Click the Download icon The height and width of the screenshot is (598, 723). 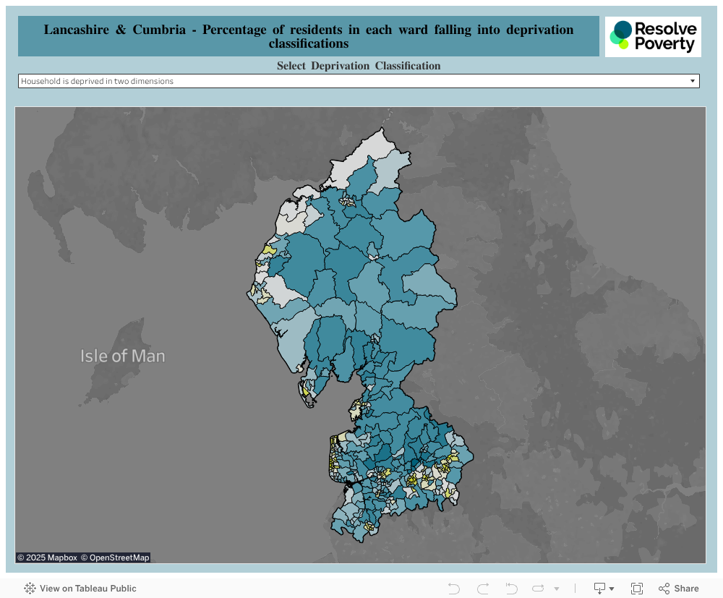(x=599, y=589)
